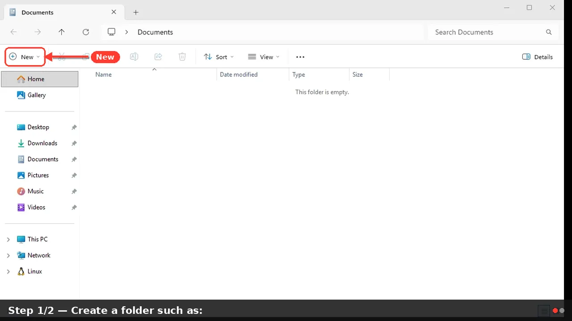This screenshot has height=321, width=572.
Task: Toggle the Details pane button
Action: pyautogui.click(x=538, y=57)
